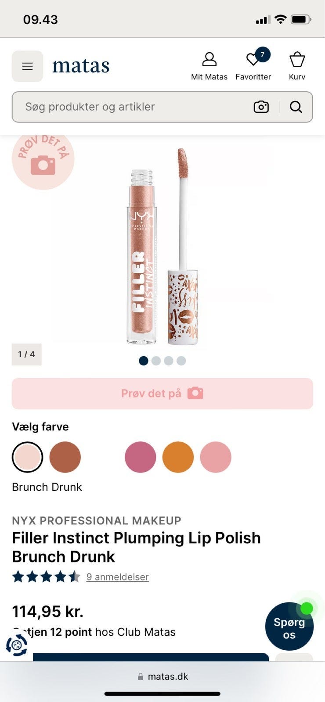
Task: Select the mauve pink color swatch
Action: 141,457
